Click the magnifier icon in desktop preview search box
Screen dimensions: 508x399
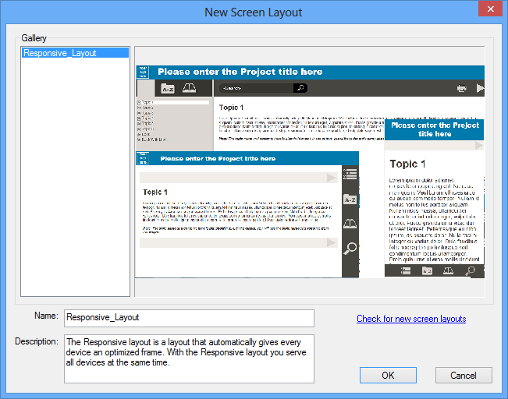pyautogui.click(x=300, y=89)
